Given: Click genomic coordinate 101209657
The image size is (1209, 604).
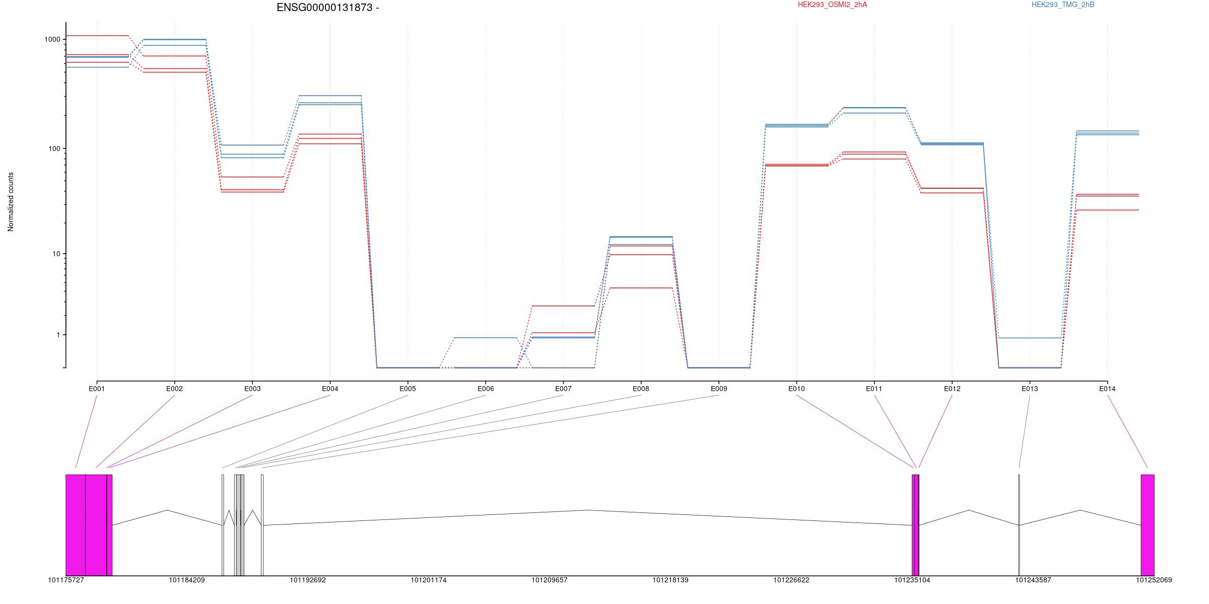Looking at the screenshot, I should 550,580.
